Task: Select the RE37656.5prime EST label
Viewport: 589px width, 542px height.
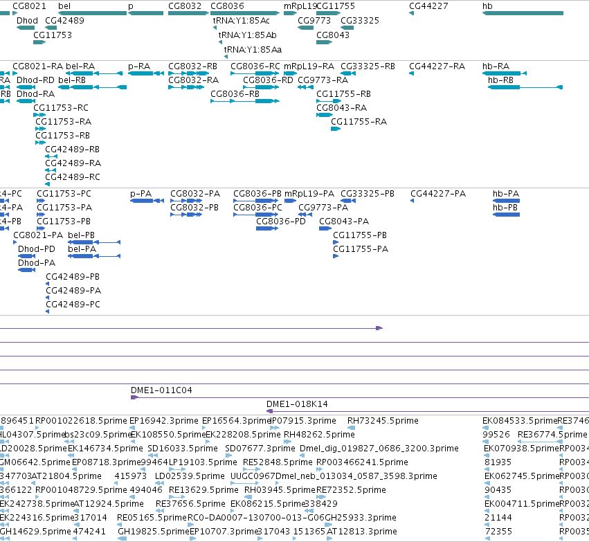Action: [190, 504]
